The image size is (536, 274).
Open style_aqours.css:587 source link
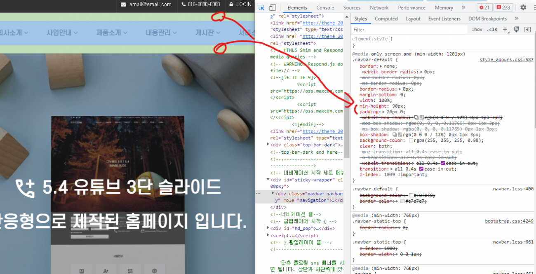(x=506, y=60)
